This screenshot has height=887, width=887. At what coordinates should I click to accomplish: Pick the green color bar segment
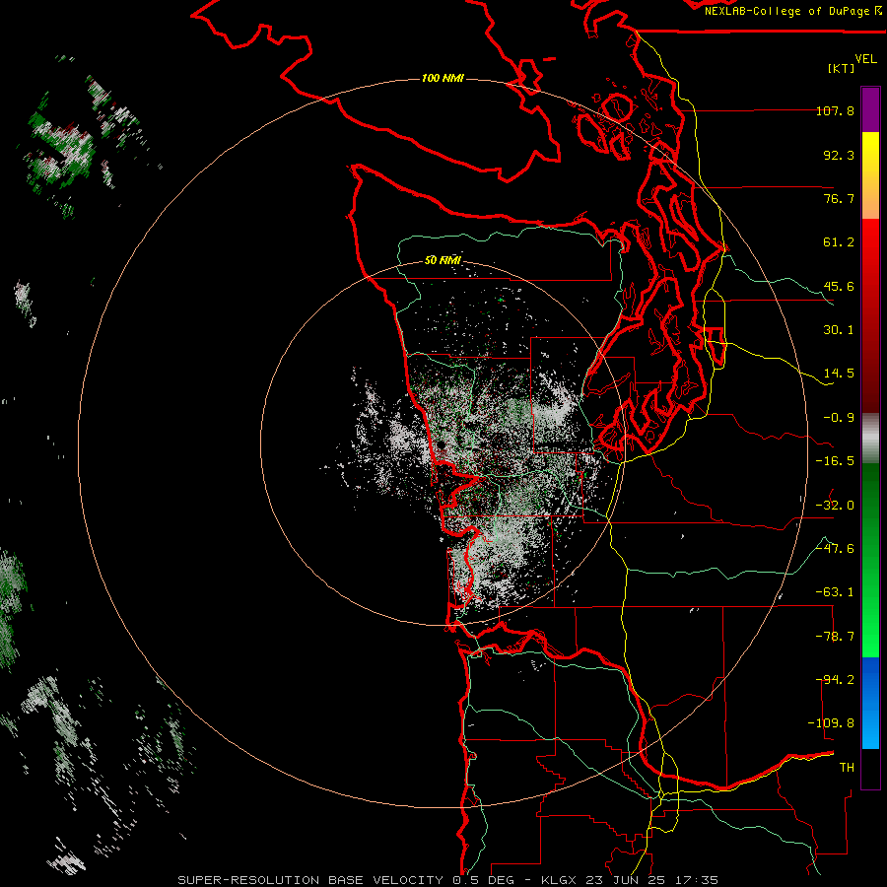(870, 560)
